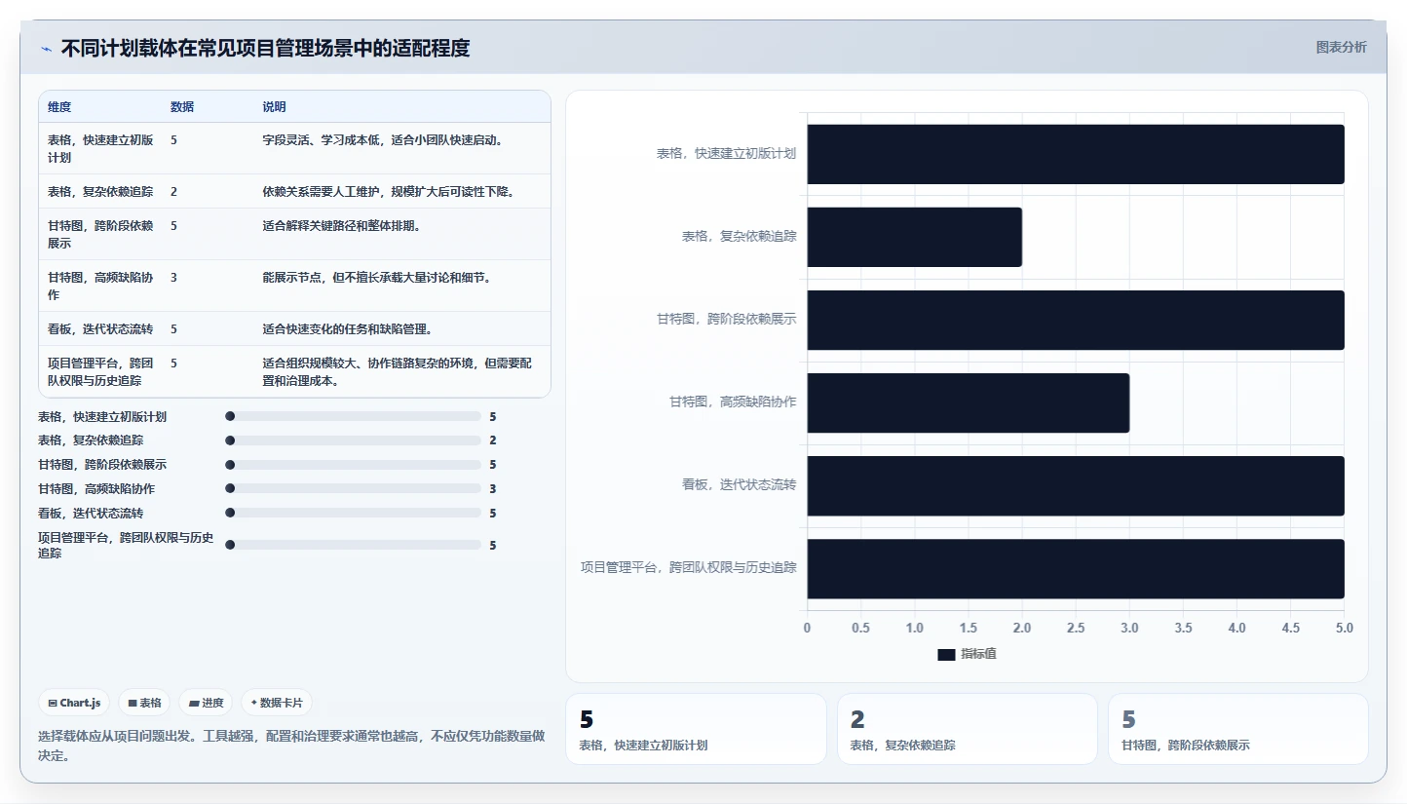Click table cell 甘特图，跨阶段依赖展示
Viewport: 1407px width, 804px height.
tap(100, 234)
